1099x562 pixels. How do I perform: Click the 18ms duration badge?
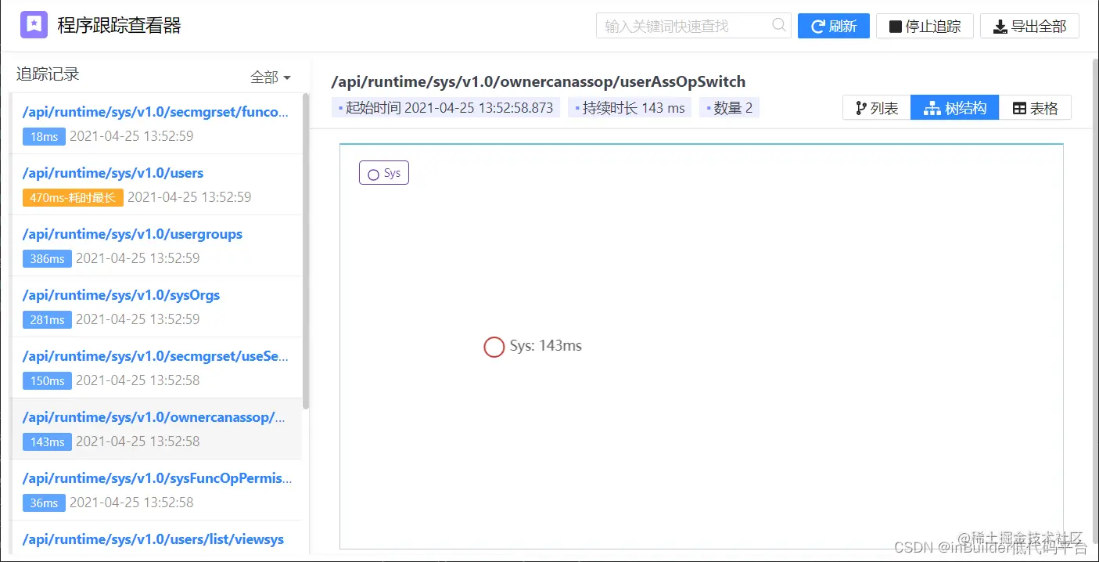44,136
